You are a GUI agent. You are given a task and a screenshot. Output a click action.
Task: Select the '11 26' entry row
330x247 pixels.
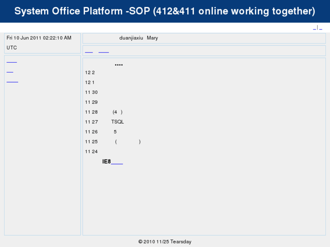101,132
